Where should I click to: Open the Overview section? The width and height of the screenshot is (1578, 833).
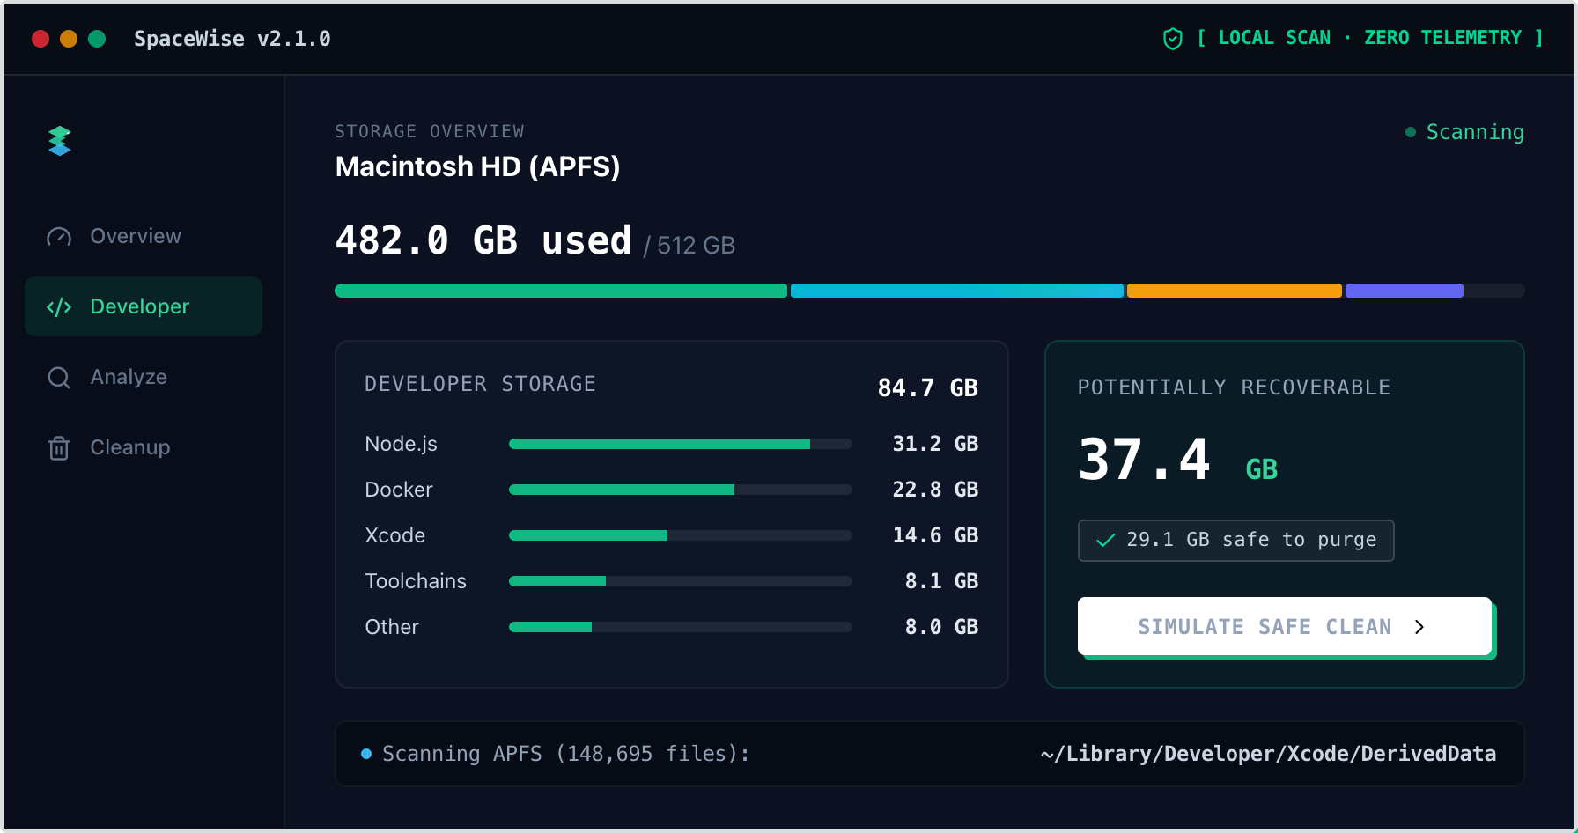(x=144, y=236)
